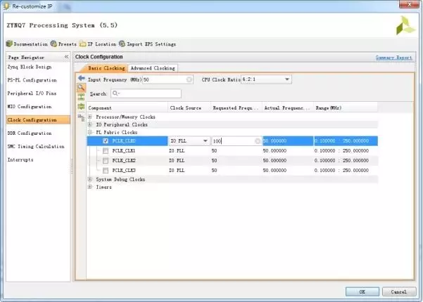
Task: Click the FCLK_CLK0 requested frequency field
Action: [236, 140]
